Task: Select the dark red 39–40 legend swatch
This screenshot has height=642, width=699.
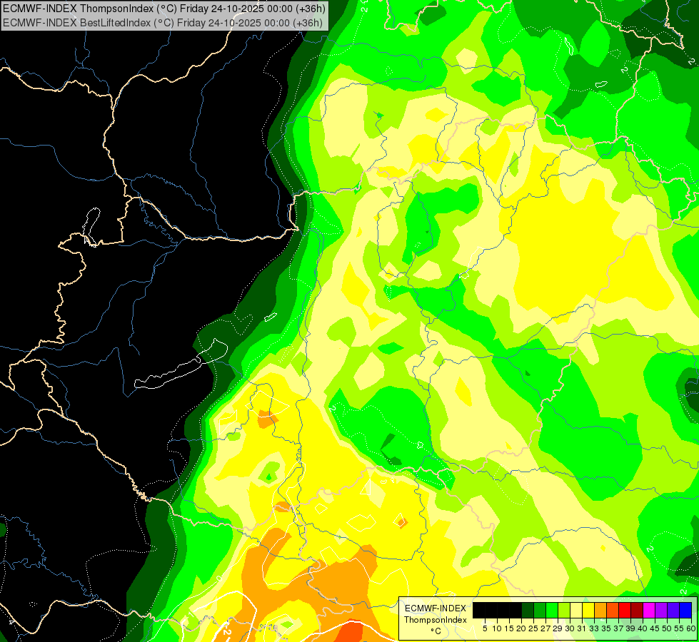Action: point(637,610)
